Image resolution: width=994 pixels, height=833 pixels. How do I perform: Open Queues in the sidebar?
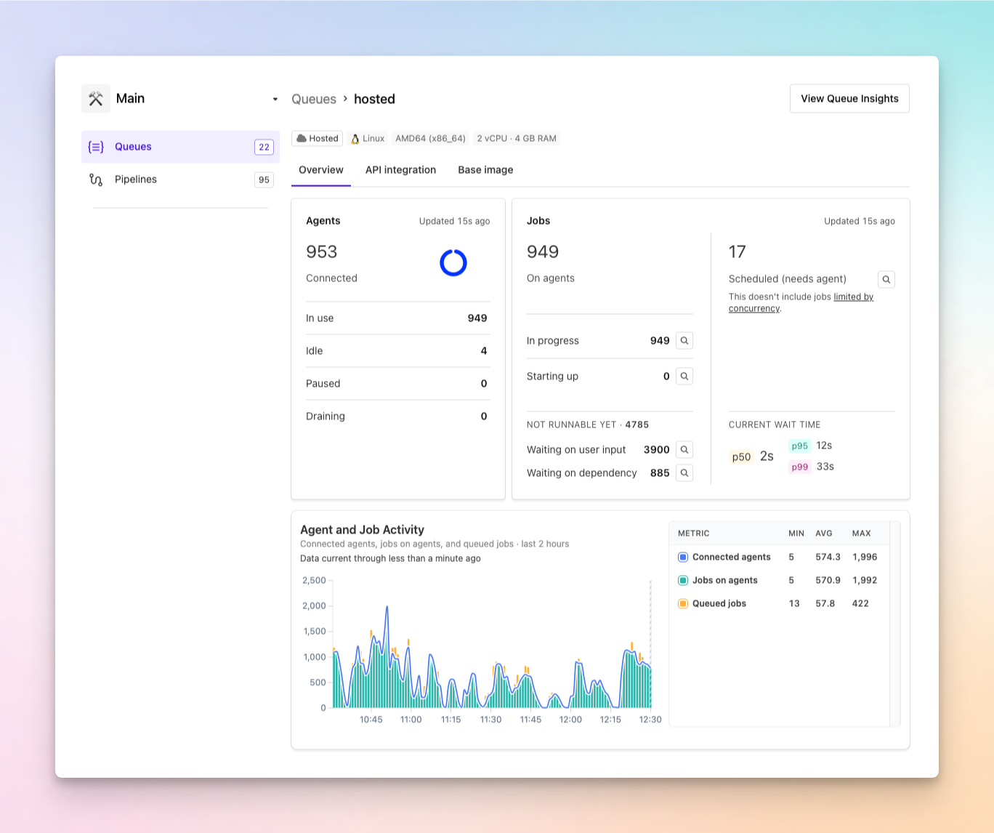click(x=180, y=147)
